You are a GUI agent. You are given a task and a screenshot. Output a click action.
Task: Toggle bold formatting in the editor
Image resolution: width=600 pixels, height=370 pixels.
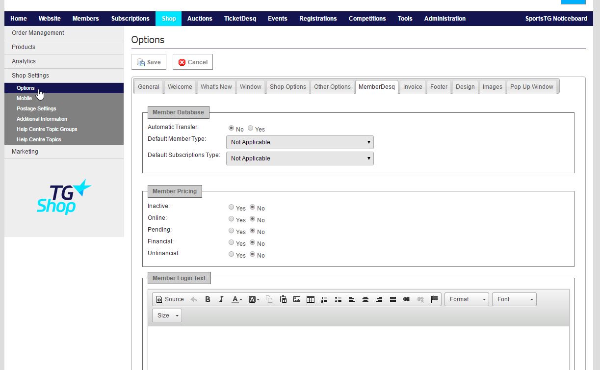click(x=208, y=299)
